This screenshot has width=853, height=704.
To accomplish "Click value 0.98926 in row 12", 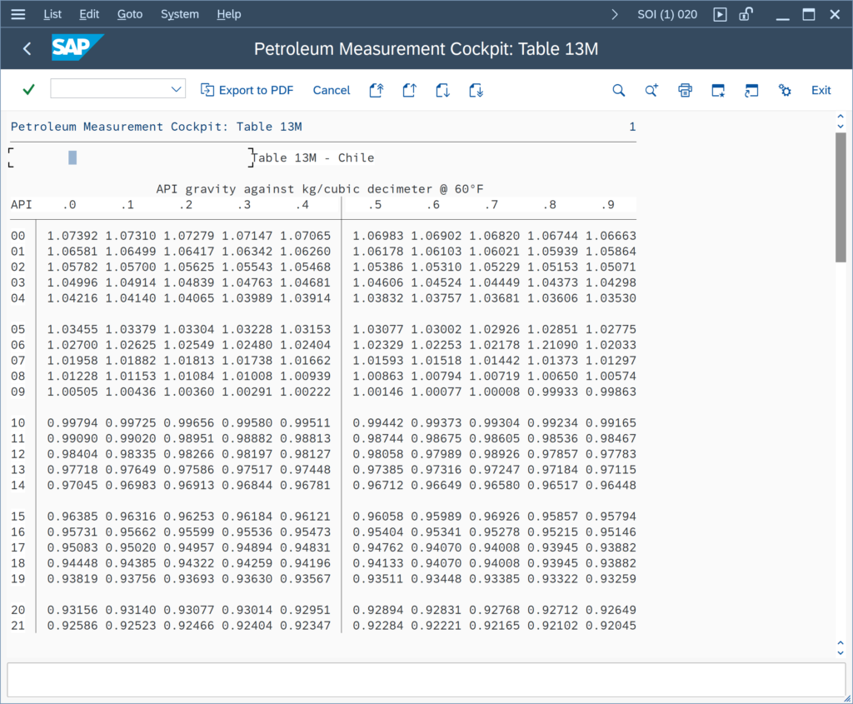I will (495, 454).
